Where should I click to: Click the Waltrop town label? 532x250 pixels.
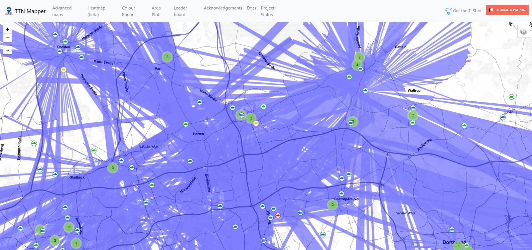click(x=414, y=90)
